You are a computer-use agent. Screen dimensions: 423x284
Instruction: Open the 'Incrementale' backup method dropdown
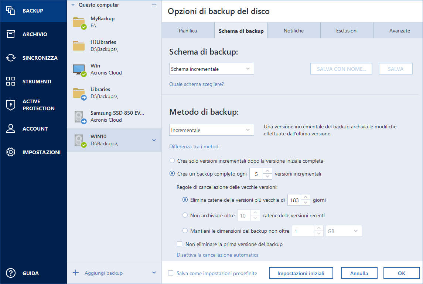(211, 130)
